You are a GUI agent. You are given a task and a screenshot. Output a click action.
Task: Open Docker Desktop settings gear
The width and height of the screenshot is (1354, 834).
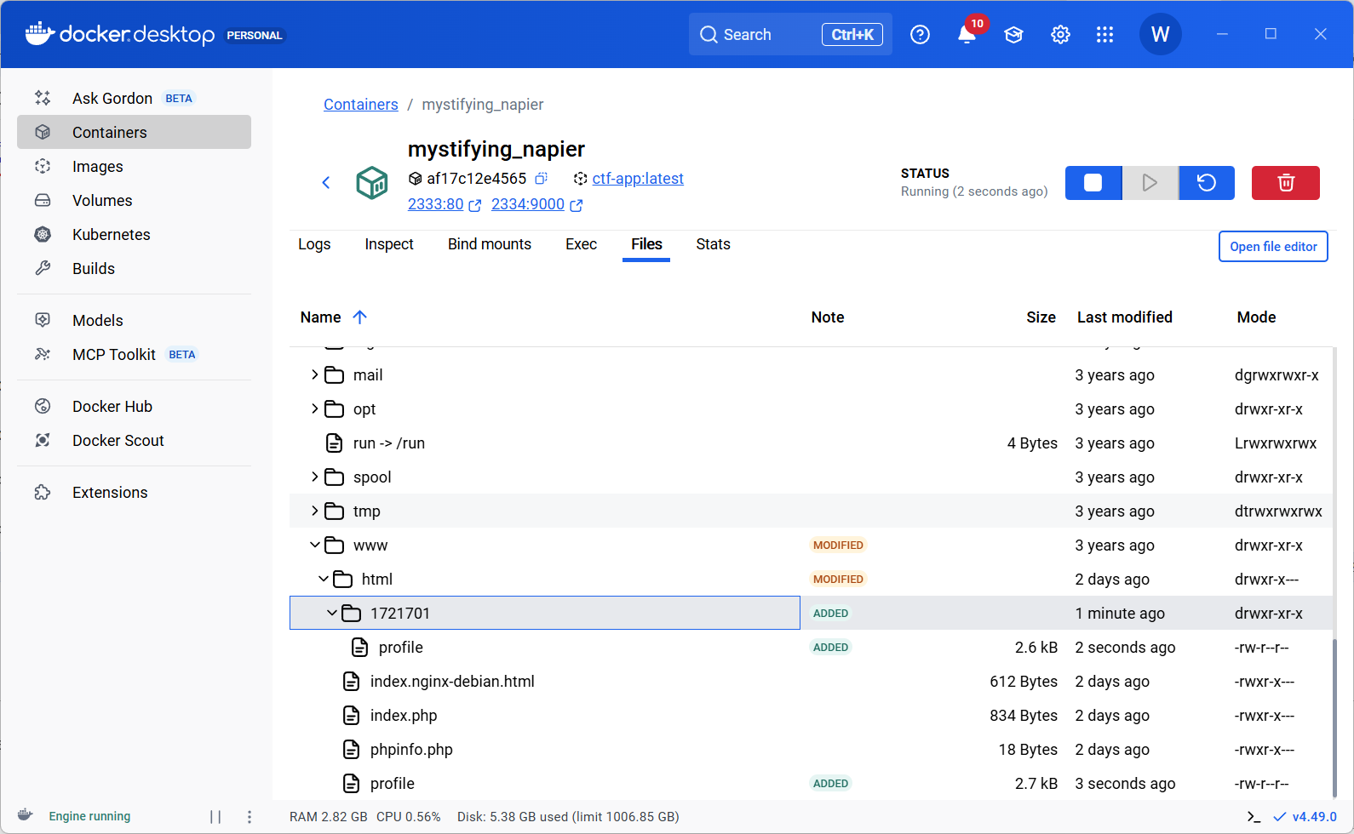(1060, 35)
